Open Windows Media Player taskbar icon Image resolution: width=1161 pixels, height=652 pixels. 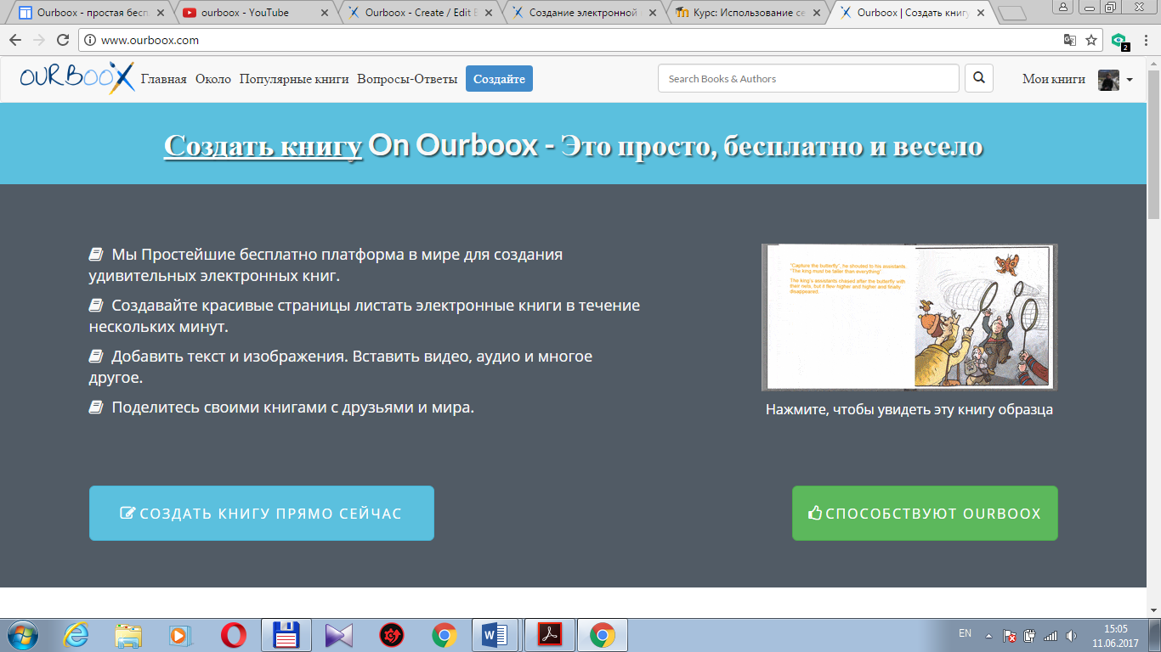[x=178, y=635]
